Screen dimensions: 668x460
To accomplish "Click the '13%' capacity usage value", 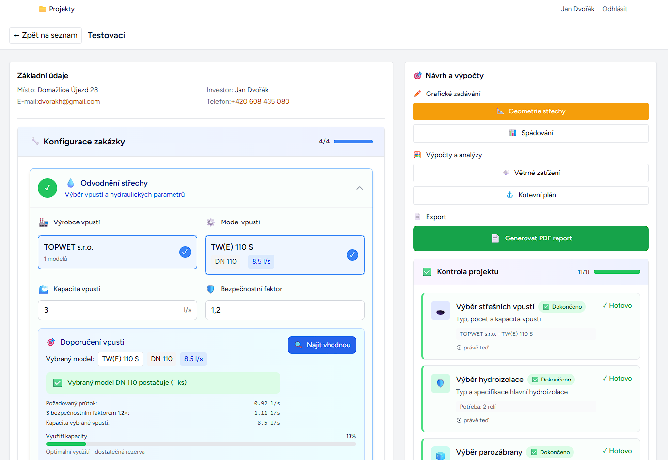I will point(351,436).
